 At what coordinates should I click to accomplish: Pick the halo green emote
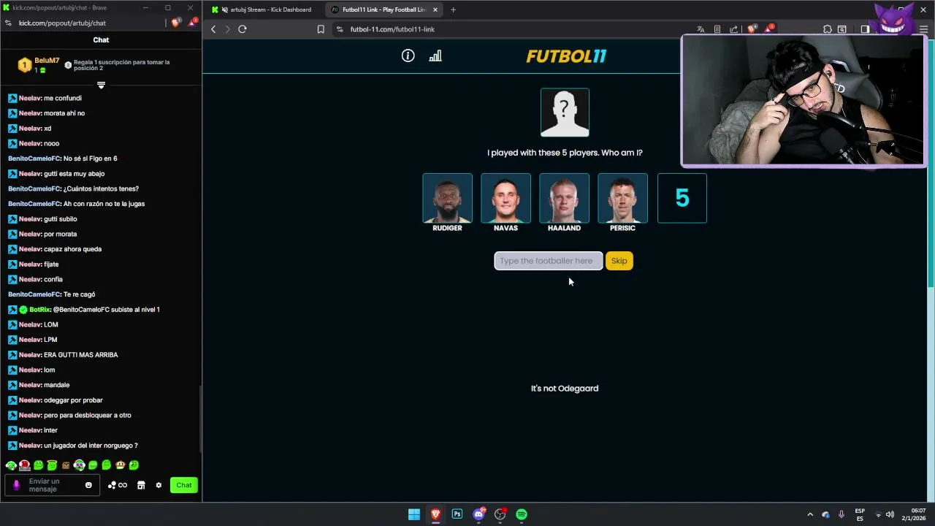[52, 465]
